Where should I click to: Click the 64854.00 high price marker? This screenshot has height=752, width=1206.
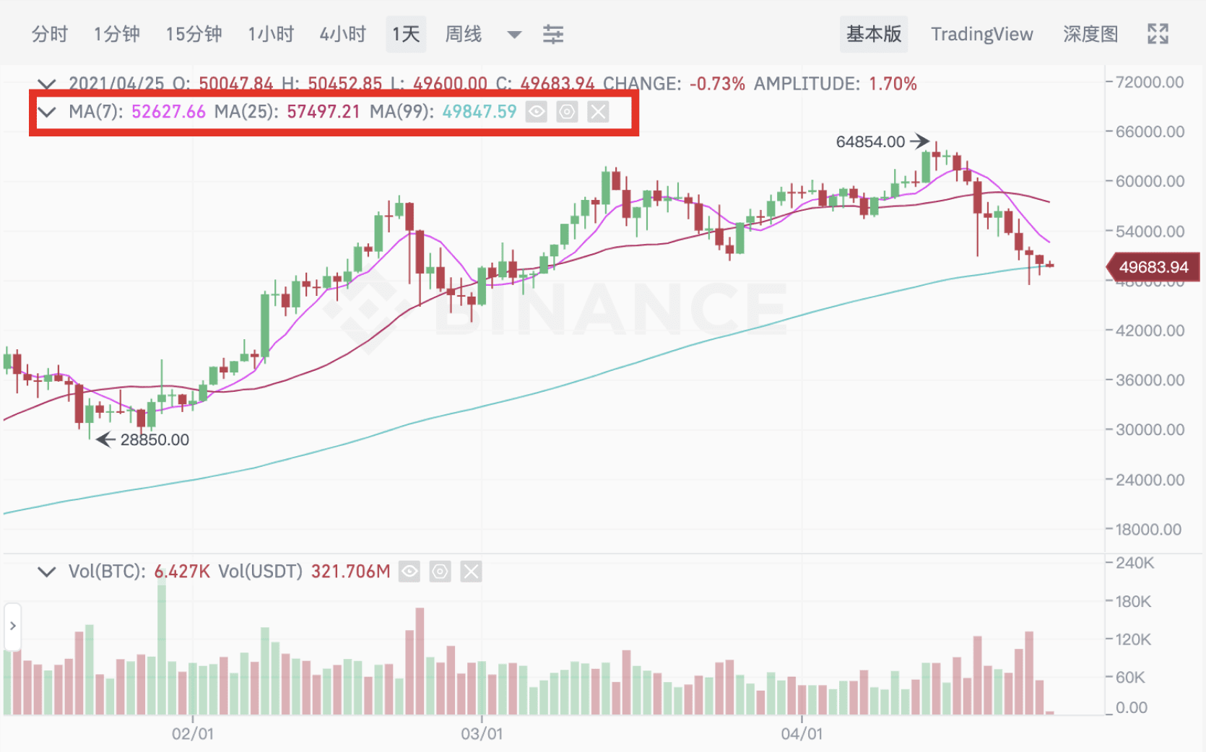870,141
